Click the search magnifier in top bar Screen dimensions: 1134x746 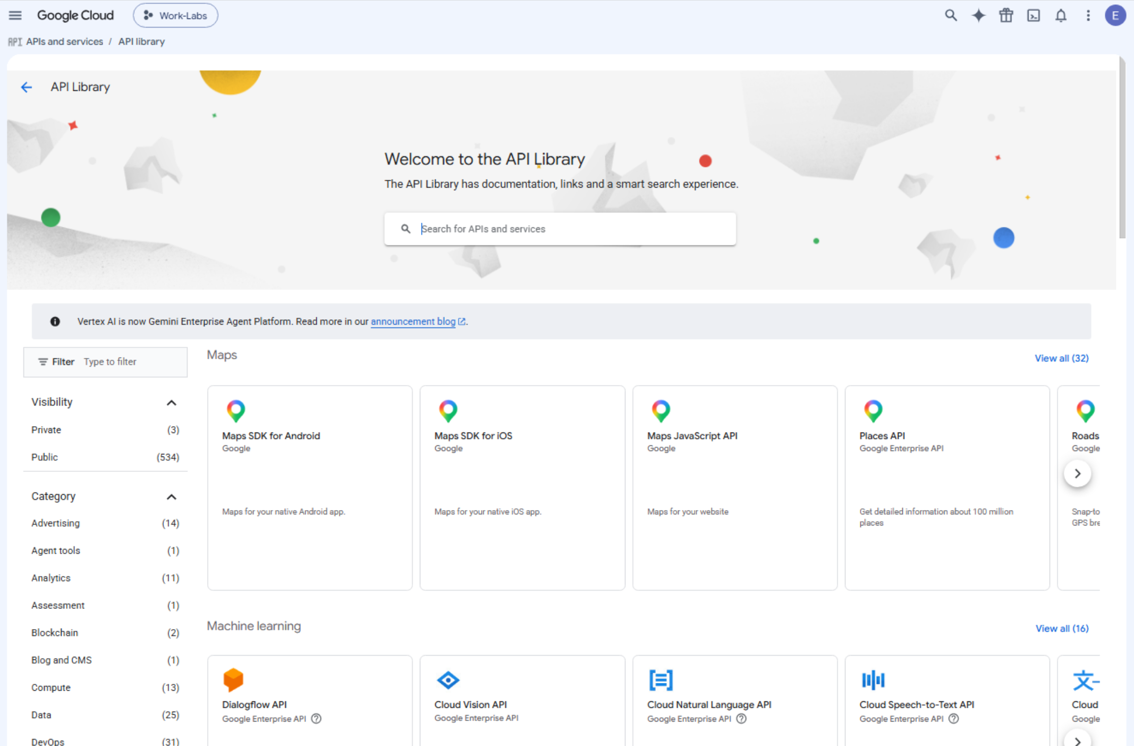coord(951,15)
